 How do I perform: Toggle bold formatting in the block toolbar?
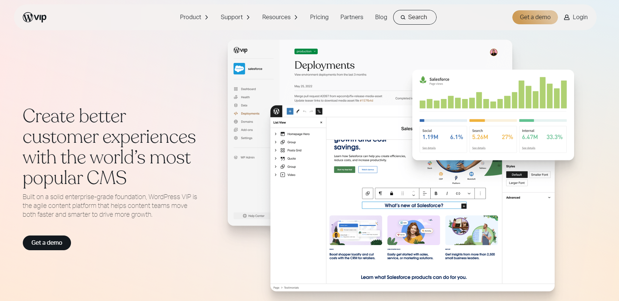[436, 194]
